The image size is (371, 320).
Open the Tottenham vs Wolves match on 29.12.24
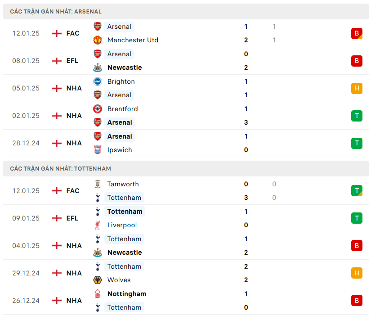point(180,273)
